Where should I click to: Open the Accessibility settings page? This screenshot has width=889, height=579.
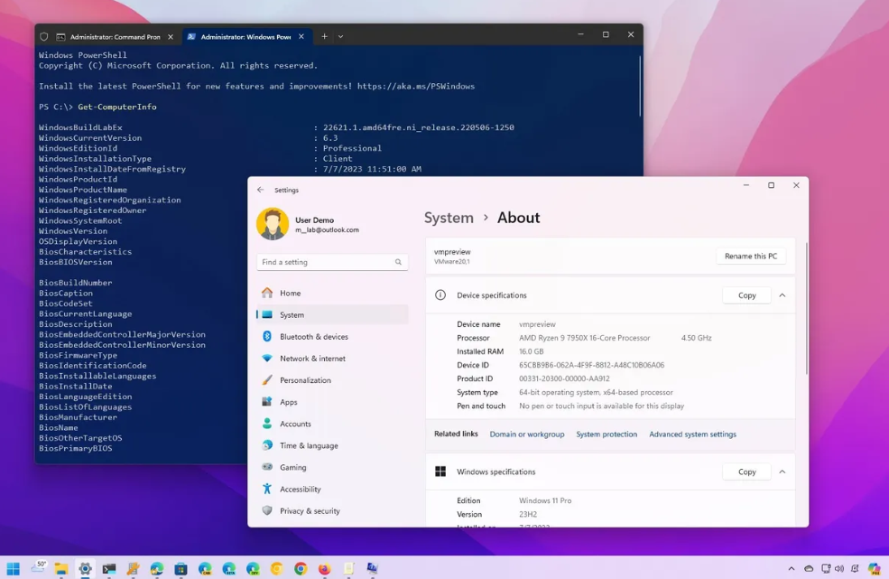pyautogui.click(x=300, y=489)
